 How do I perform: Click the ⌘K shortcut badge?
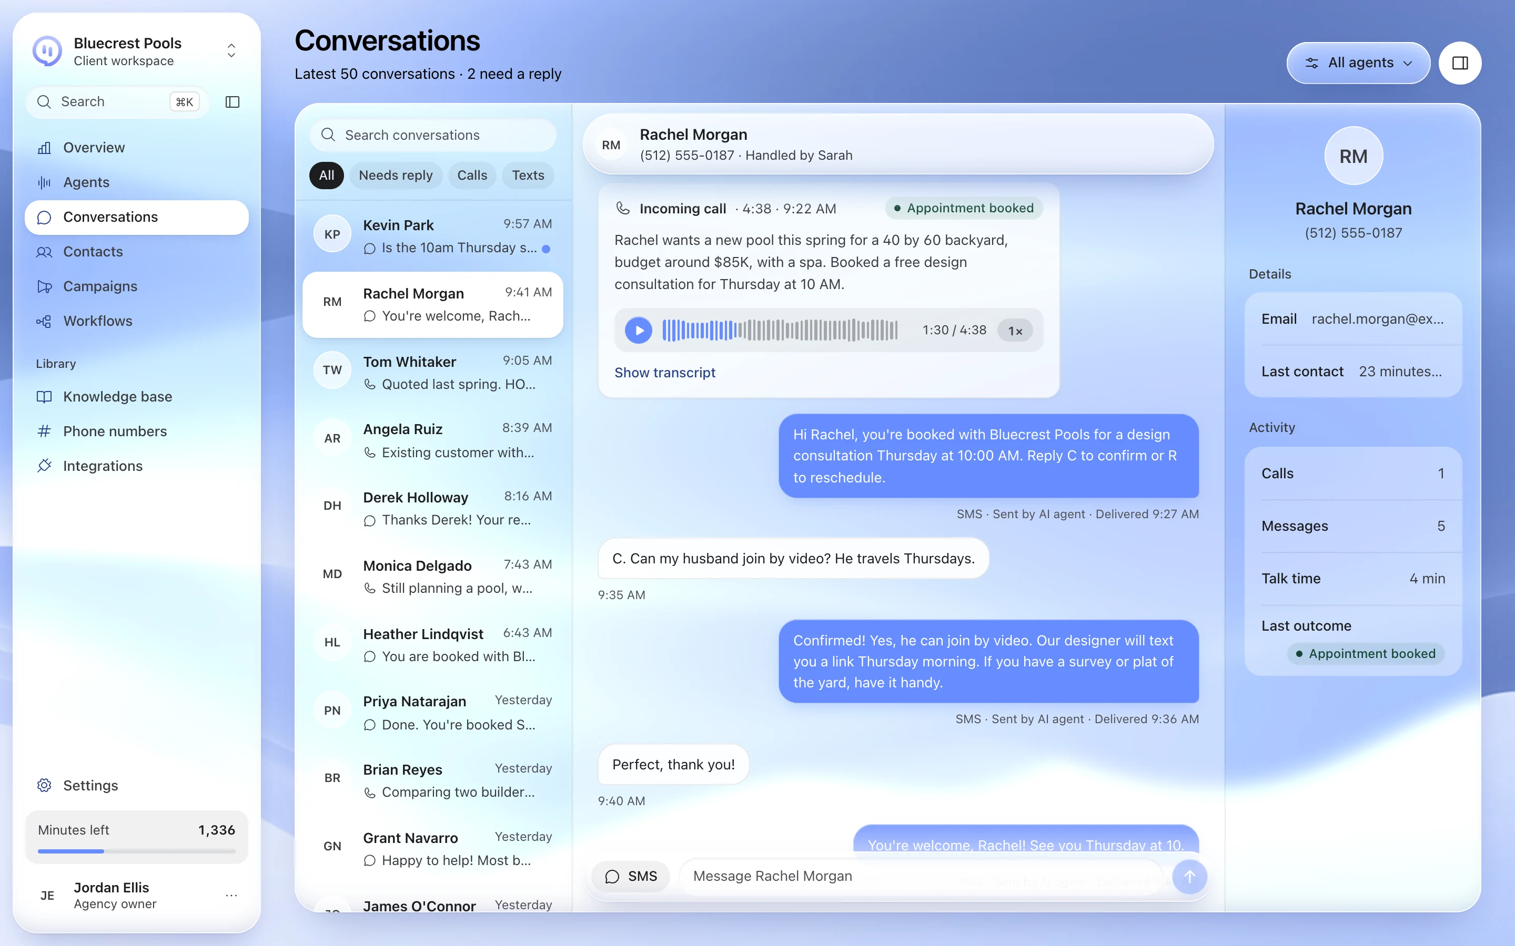185,102
